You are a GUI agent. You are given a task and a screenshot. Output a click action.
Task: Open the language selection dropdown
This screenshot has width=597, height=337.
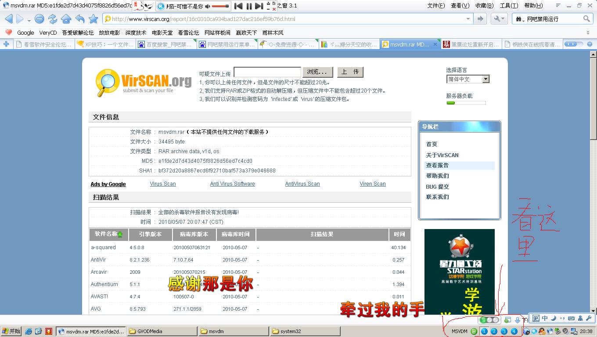(468, 79)
